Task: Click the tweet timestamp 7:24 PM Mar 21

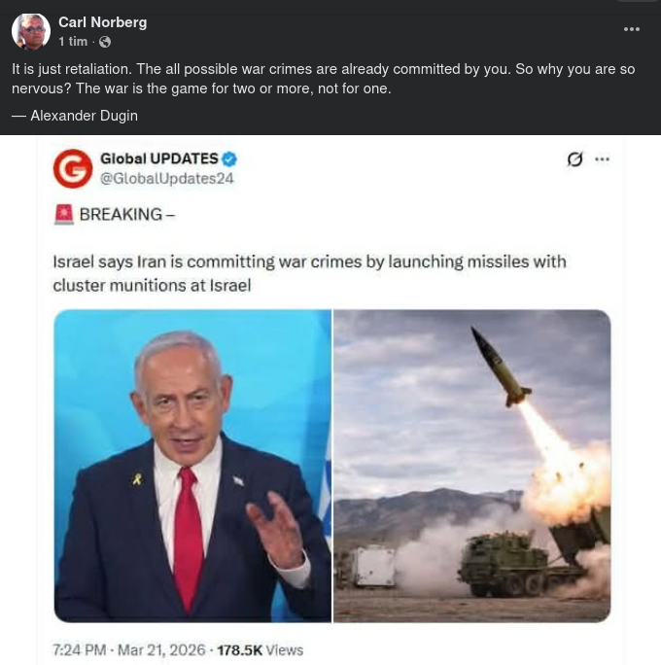Action: click(129, 649)
